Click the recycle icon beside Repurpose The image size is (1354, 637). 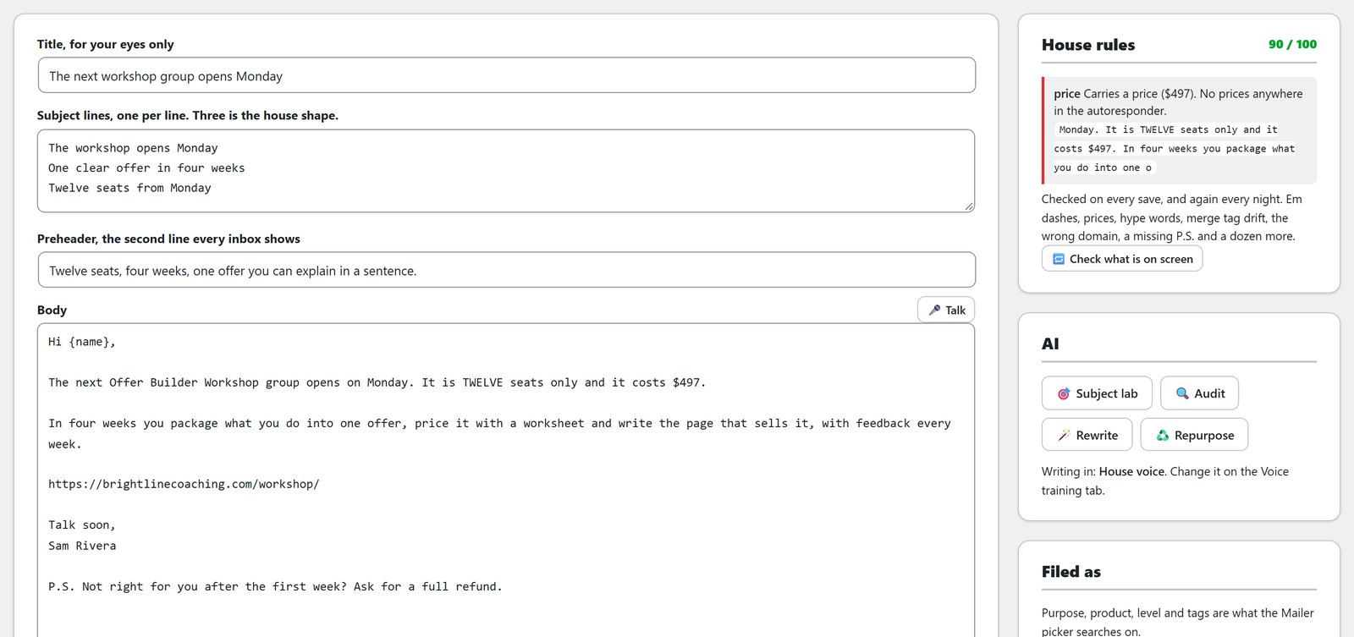[1163, 436]
